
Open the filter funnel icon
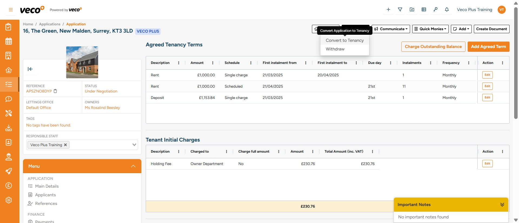pos(400,10)
